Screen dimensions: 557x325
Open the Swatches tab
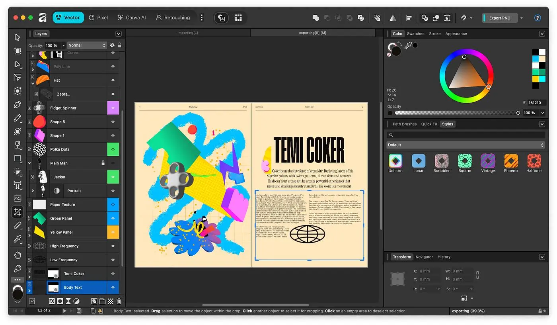416,34
